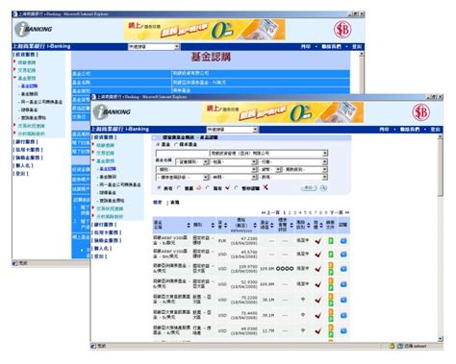
Task: Open the 風險級別 risk level dropdown
Action: coord(305,169)
